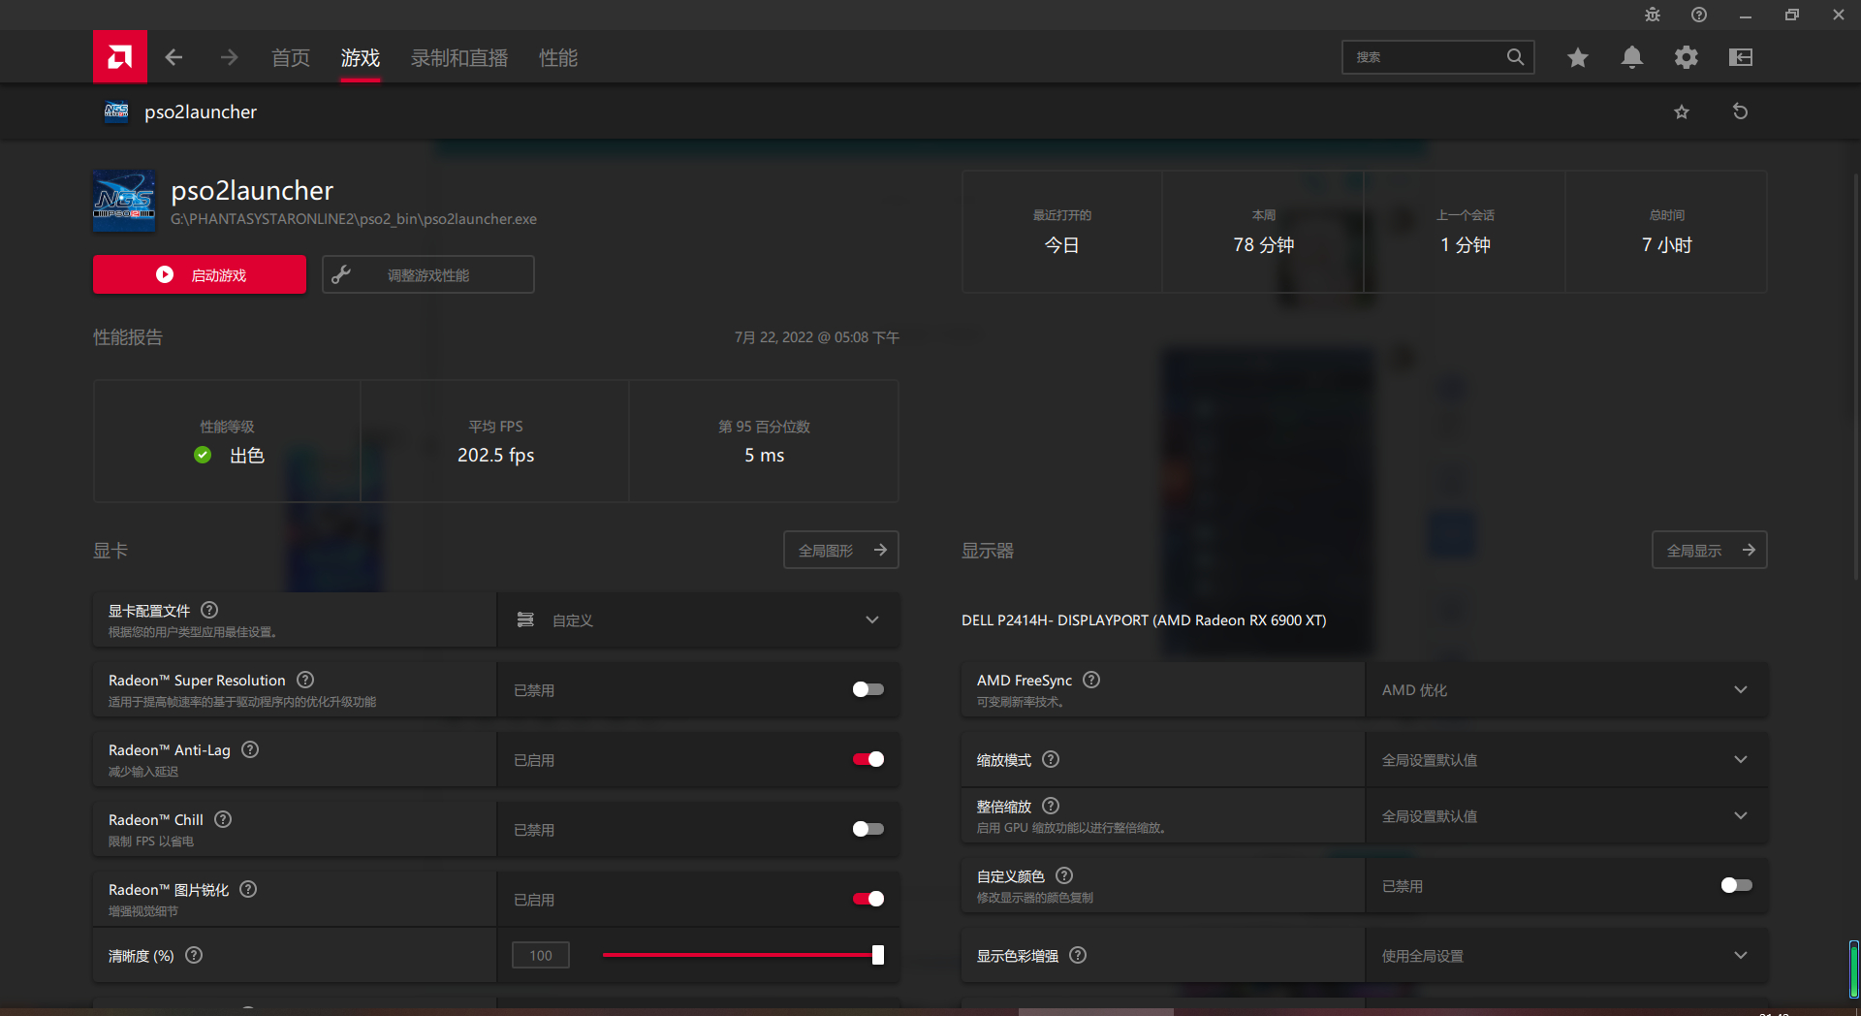Show help for 整倍缩放
1861x1016 pixels.
tap(1051, 806)
